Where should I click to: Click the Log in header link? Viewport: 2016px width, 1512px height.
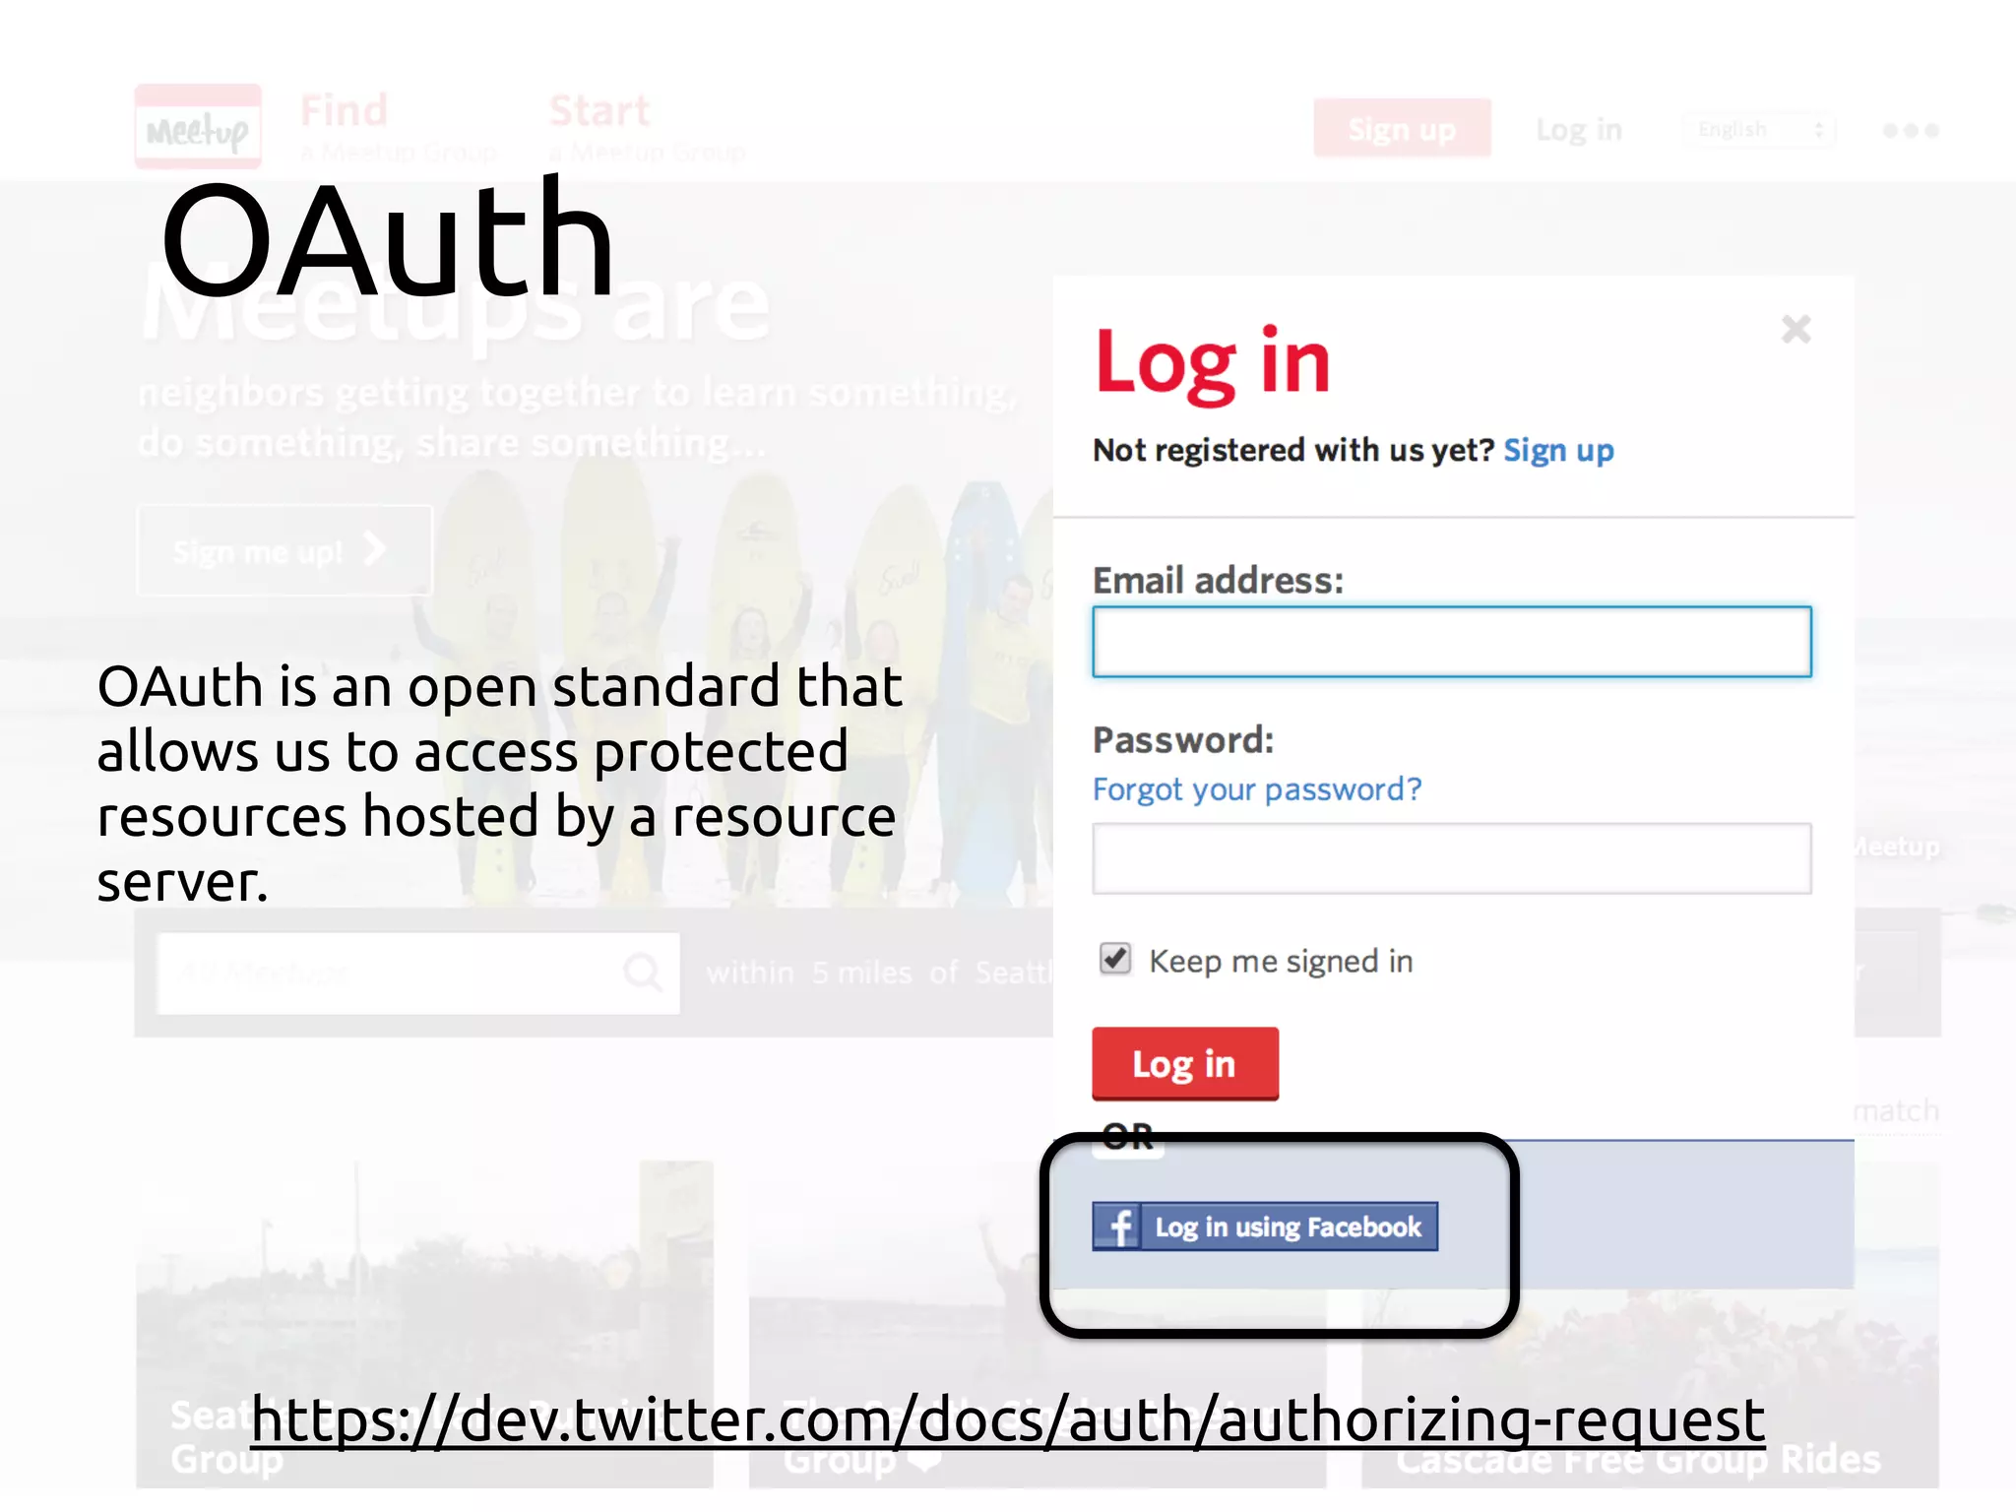[1579, 129]
